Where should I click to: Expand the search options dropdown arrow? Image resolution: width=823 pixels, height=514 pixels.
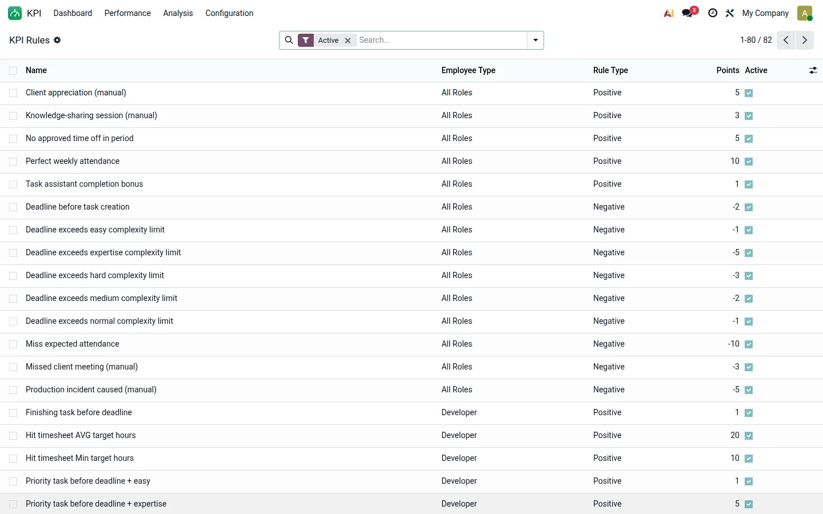tap(536, 40)
